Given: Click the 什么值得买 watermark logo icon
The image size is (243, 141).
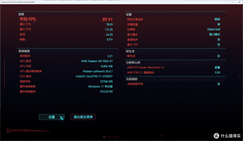Looking at the screenshot, I should pyautogui.click(x=216, y=136).
